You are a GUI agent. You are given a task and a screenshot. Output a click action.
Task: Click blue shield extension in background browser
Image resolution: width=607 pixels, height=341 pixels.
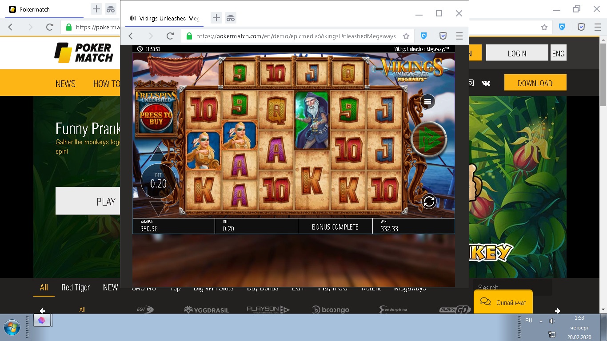(562, 27)
